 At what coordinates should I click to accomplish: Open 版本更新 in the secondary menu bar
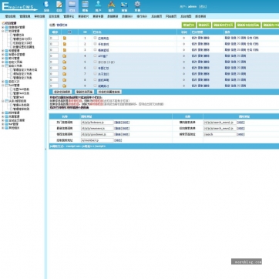(200, 16)
